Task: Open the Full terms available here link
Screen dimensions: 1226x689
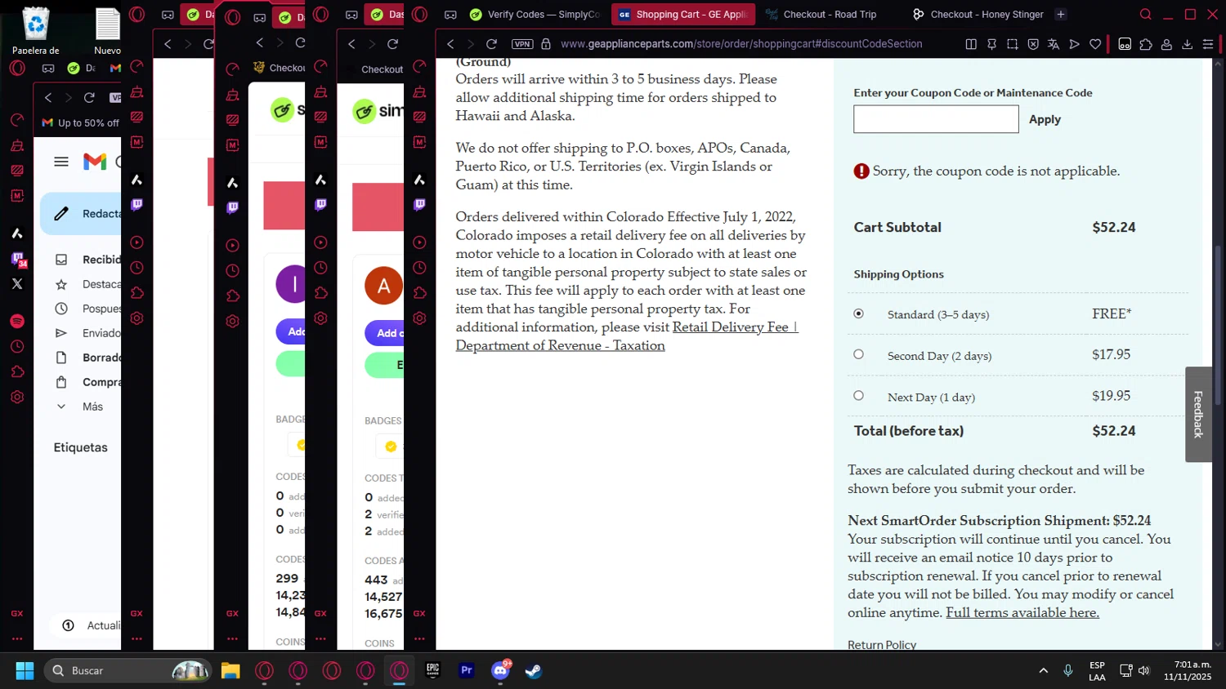Action: click(1022, 612)
